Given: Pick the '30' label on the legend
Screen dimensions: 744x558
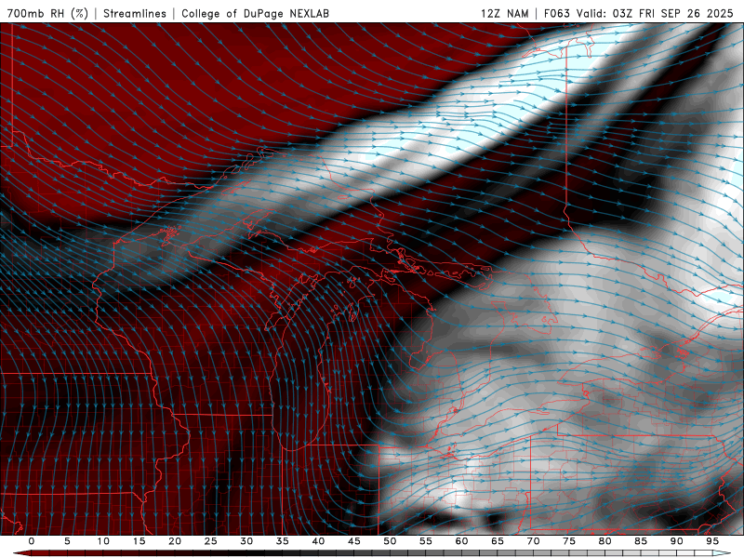Looking at the screenshot, I should click(246, 541).
